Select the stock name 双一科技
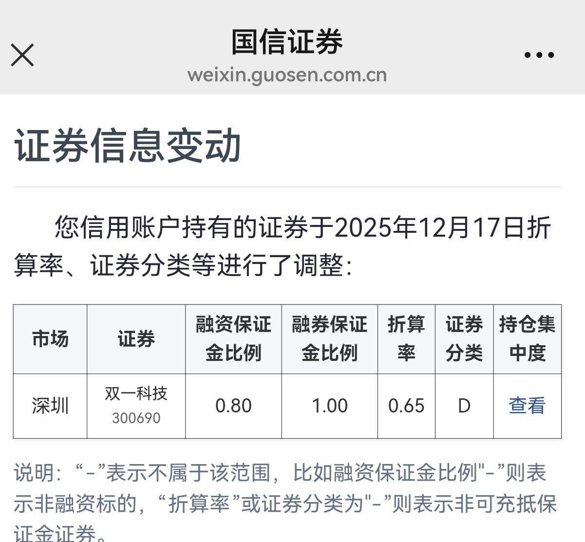The height and width of the screenshot is (542, 585). pos(136,393)
